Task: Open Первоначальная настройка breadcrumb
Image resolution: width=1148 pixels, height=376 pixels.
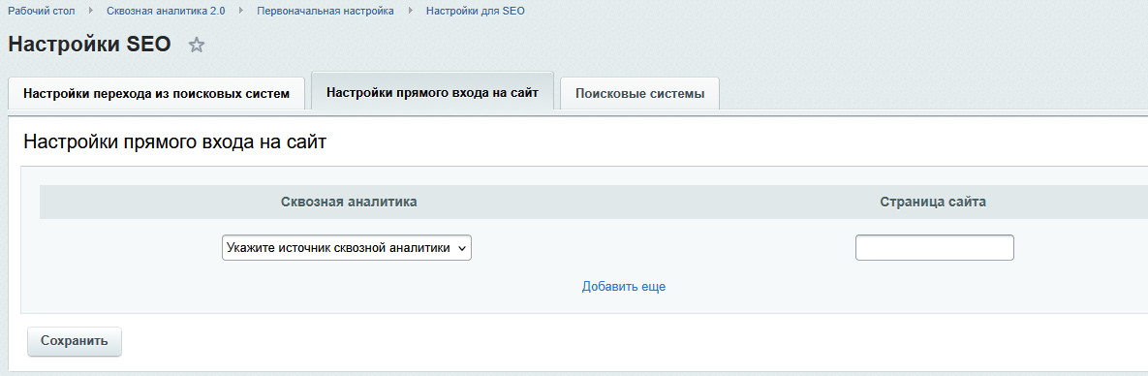Action: click(326, 11)
